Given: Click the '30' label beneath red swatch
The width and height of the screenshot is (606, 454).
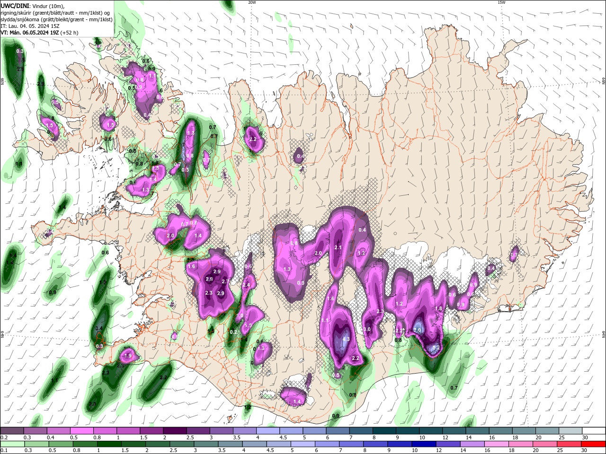Looking at the screenshot, I should (x=584, y=451).
